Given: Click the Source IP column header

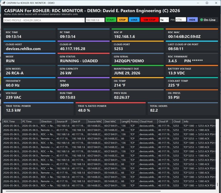Looking at the screenshot, I should coord(63,121).
